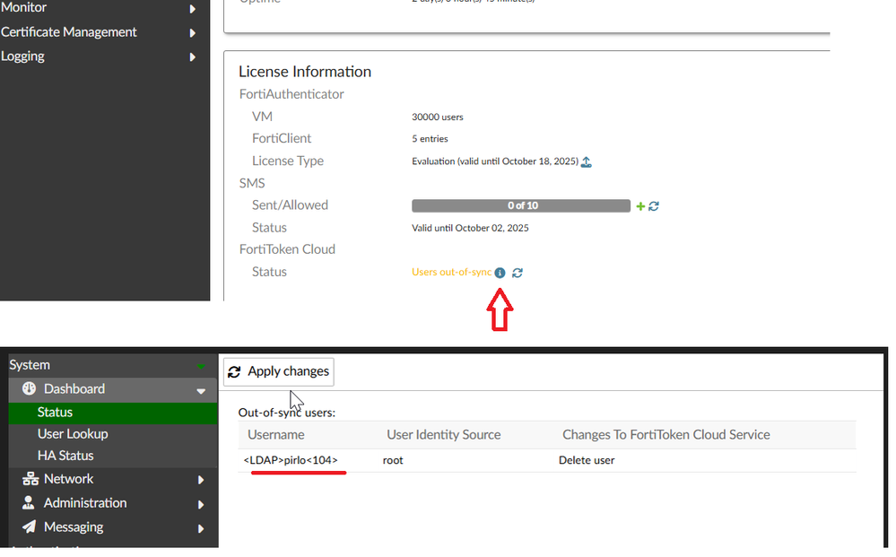Click the User Identity Source column header

point(443,435)
